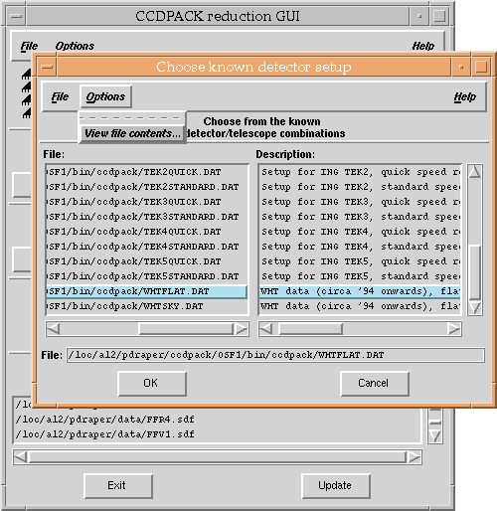Confirm selection with OK button
Image resolution: width=497 pixels, height=511 pixels.
(152, 384)
